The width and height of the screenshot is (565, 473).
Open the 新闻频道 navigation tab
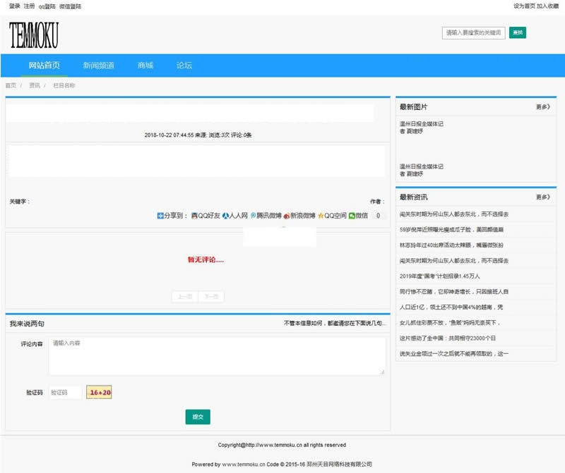tap(98, 66)
